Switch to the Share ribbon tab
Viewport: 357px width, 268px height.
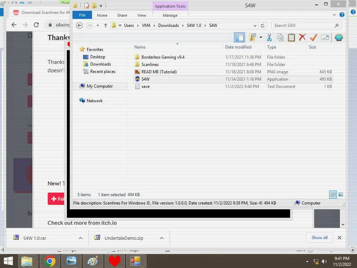[122, 15]
